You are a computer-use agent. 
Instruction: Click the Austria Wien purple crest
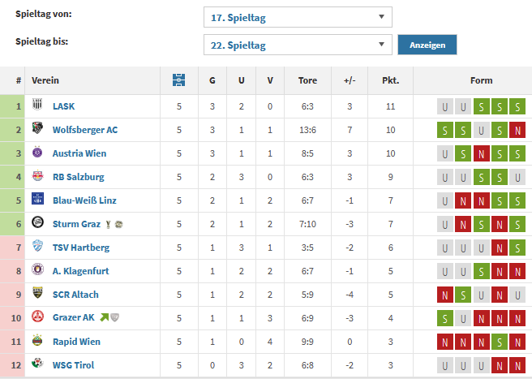37,152
